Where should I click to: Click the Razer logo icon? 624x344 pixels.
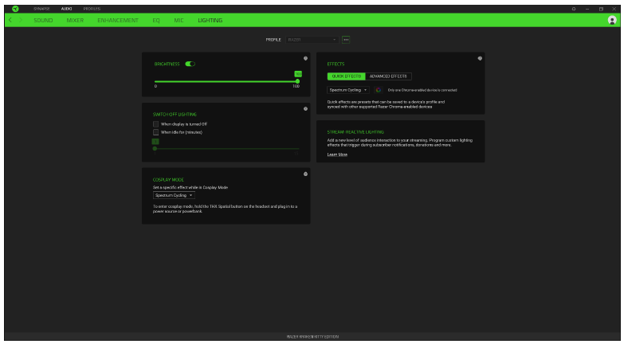click(x=15, y=9)
